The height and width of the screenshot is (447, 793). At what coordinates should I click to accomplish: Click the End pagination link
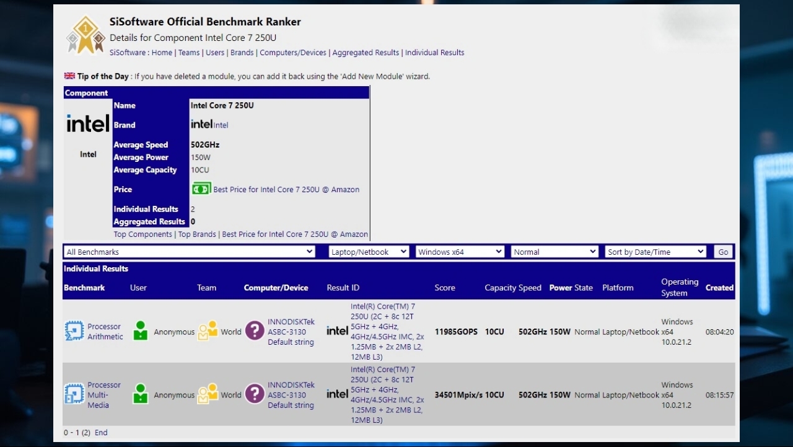(x=101, y=433)
